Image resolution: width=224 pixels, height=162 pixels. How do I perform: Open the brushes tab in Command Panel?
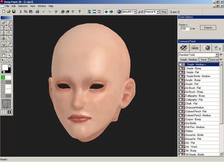tap(184, 48)
